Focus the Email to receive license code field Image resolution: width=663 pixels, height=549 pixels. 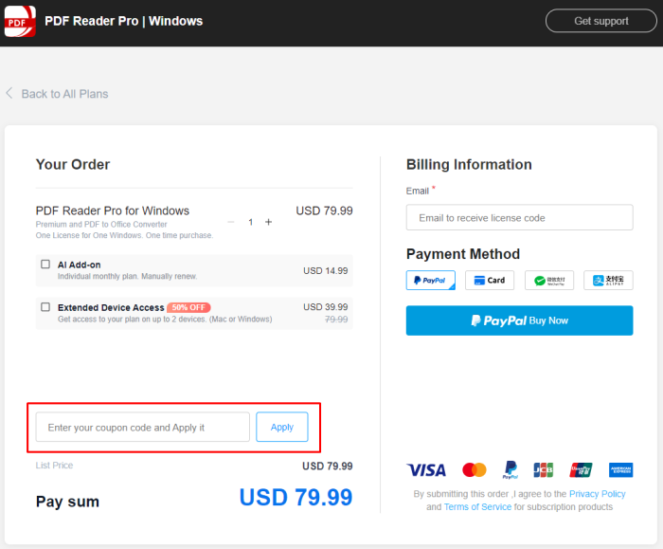pyautogui.click(x=519, y=217)
